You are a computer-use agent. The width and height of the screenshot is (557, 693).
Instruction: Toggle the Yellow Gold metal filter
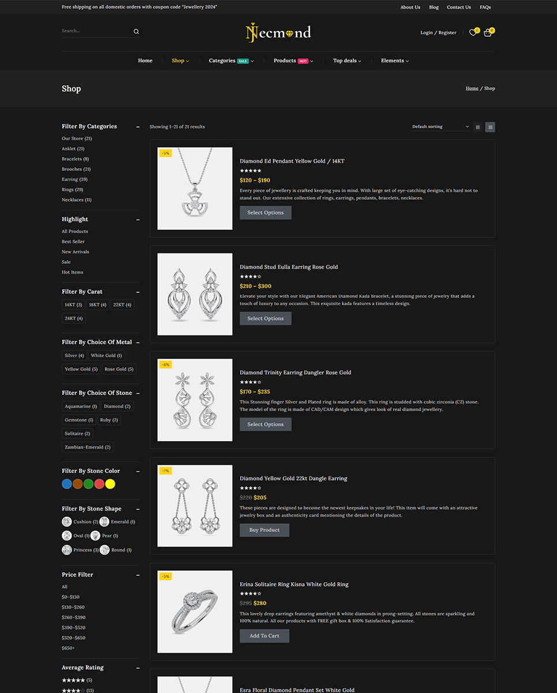pyautogui.click(x=80, y=369)
